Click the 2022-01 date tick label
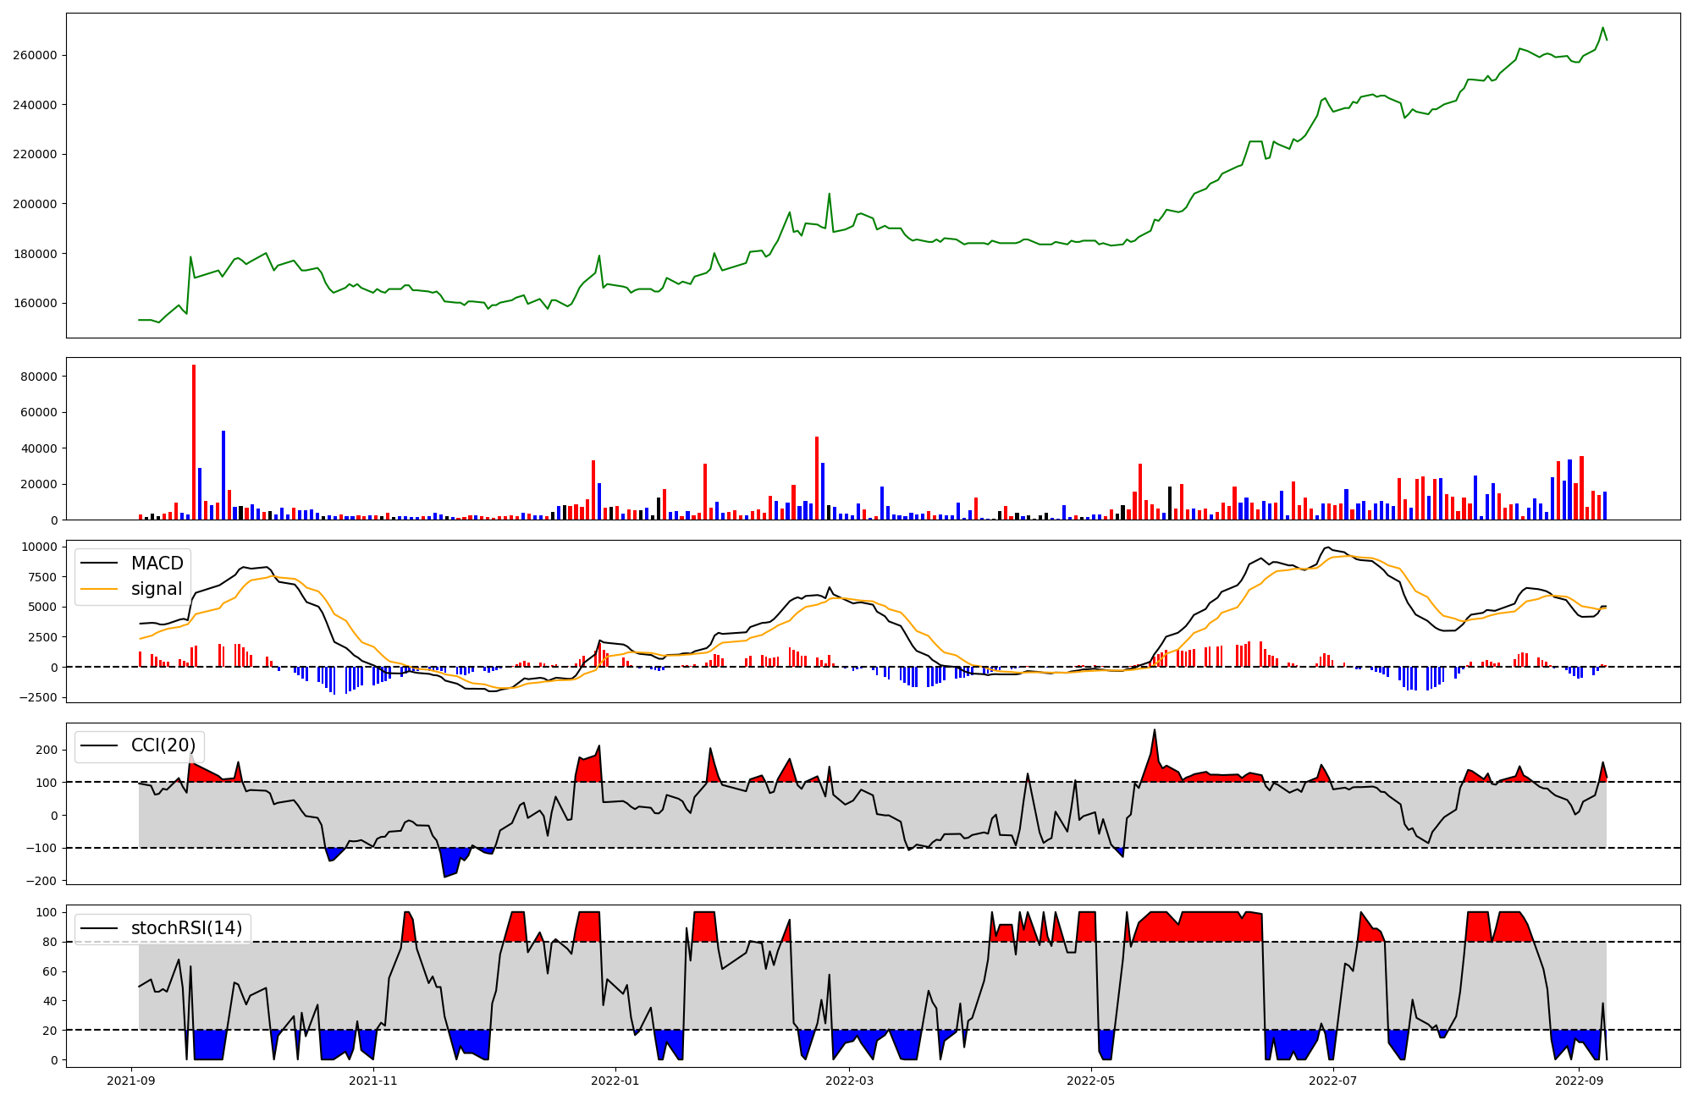The width and height of the screenshot is (1693, 1100). click(615, 1081)
